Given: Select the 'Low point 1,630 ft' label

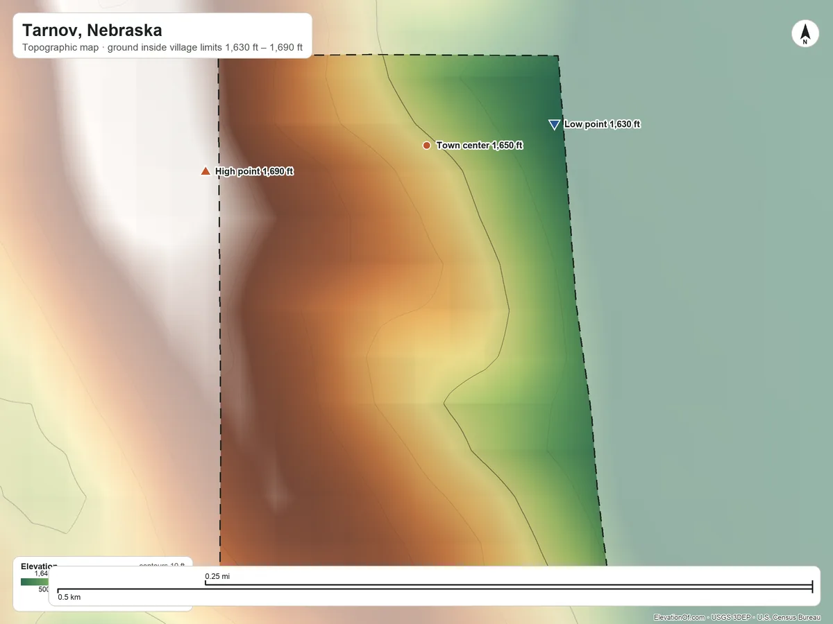Looking at the screenshot, I should 602,124.
